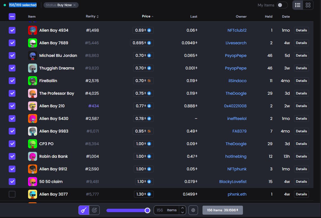The image size is (321, 218).
Task: Select the Alien Boy 3077 row checkbox
Action: pyautogui.click(x=12, y=194)
